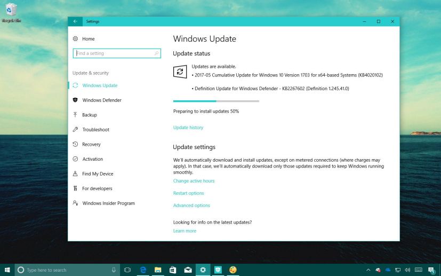Screen dimensions: 441x276
Task: Open the Paint palette taskbar icon
Action: point(233,270)
